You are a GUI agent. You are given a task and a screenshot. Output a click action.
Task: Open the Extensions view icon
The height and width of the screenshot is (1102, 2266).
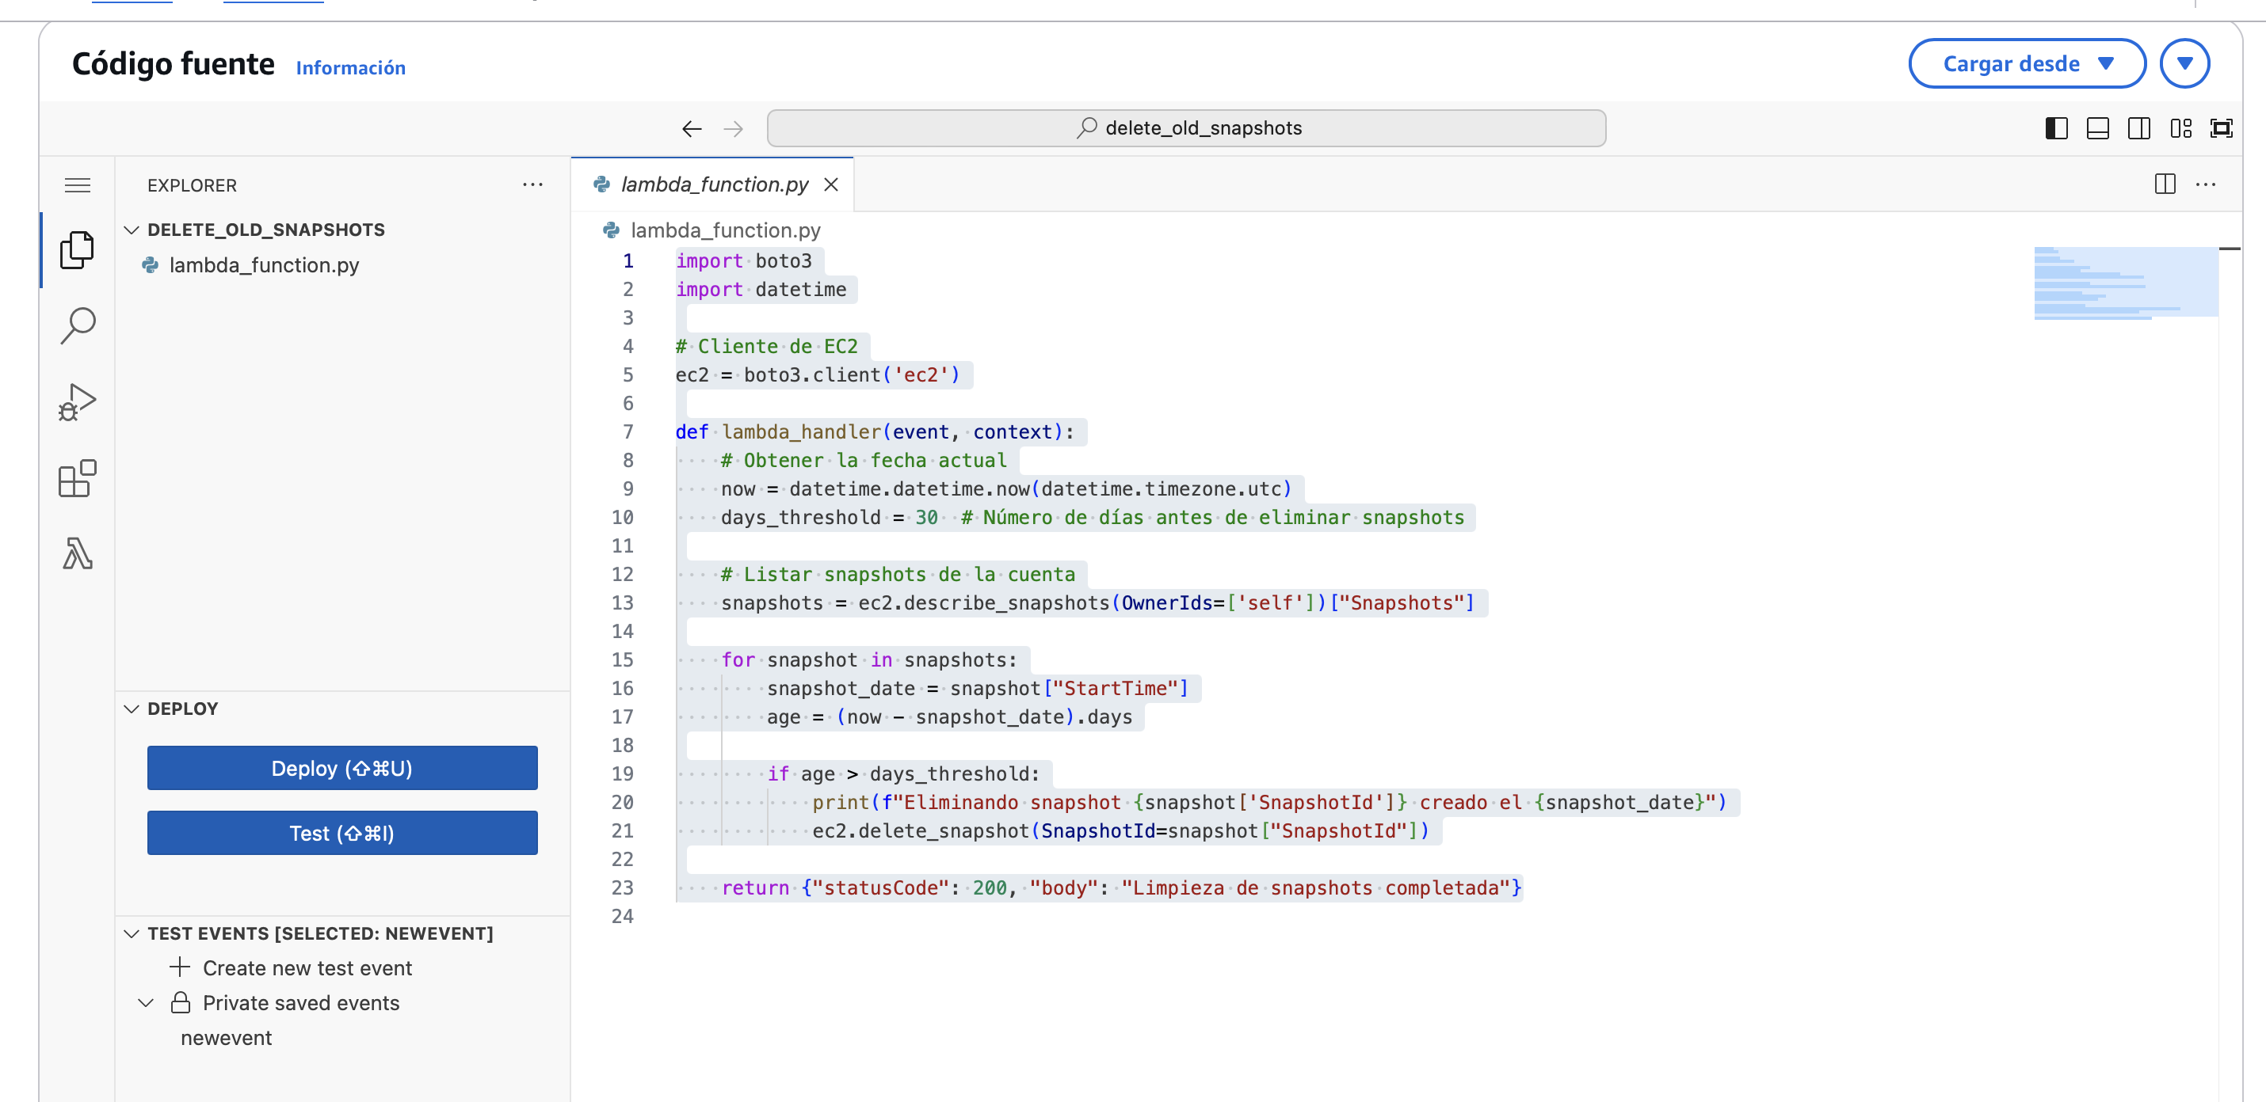(x=78, y=478)
